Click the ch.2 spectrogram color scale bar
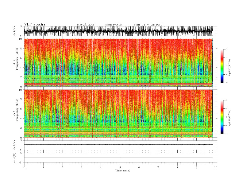 tap(222, 117)
